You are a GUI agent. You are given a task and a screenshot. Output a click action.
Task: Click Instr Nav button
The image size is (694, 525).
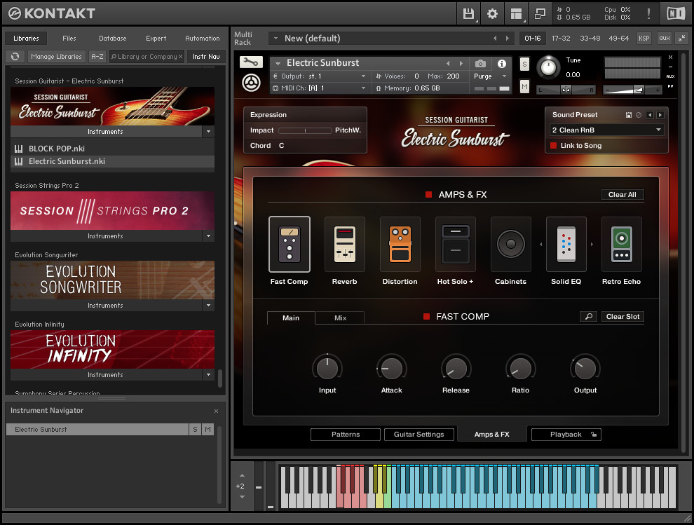206,57
